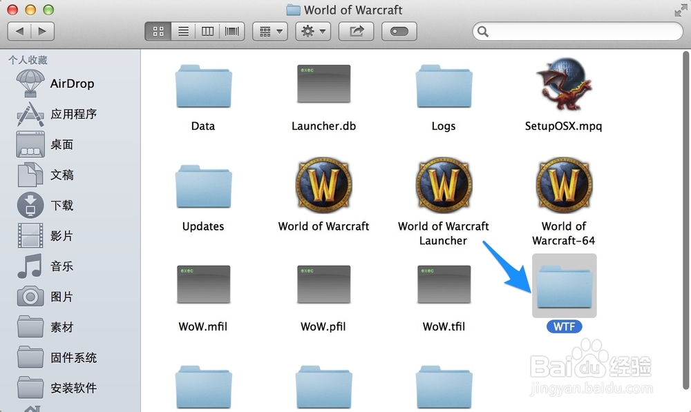
Task: Open 固件系统 folder in the sidebar
Action: pos(56,357)
